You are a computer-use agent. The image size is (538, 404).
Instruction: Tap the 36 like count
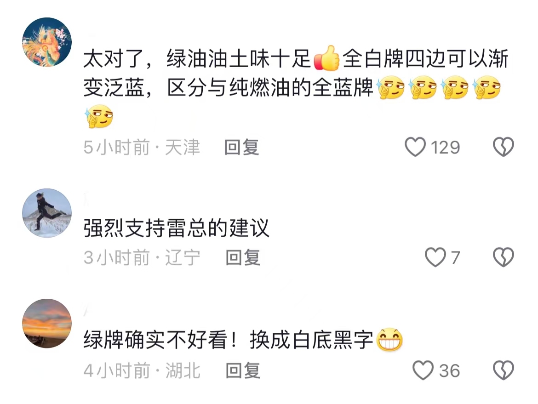pos(449,371)
